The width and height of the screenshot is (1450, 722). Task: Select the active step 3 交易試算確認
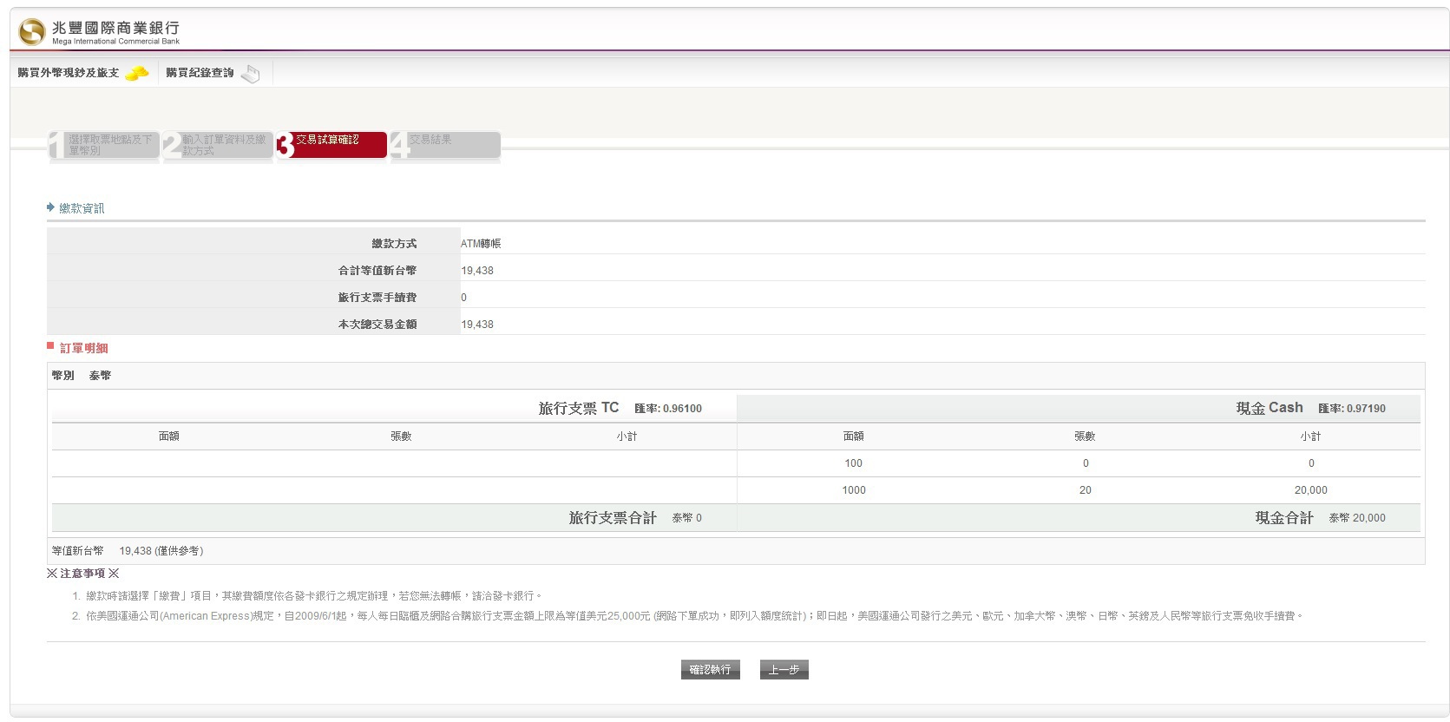331,145
